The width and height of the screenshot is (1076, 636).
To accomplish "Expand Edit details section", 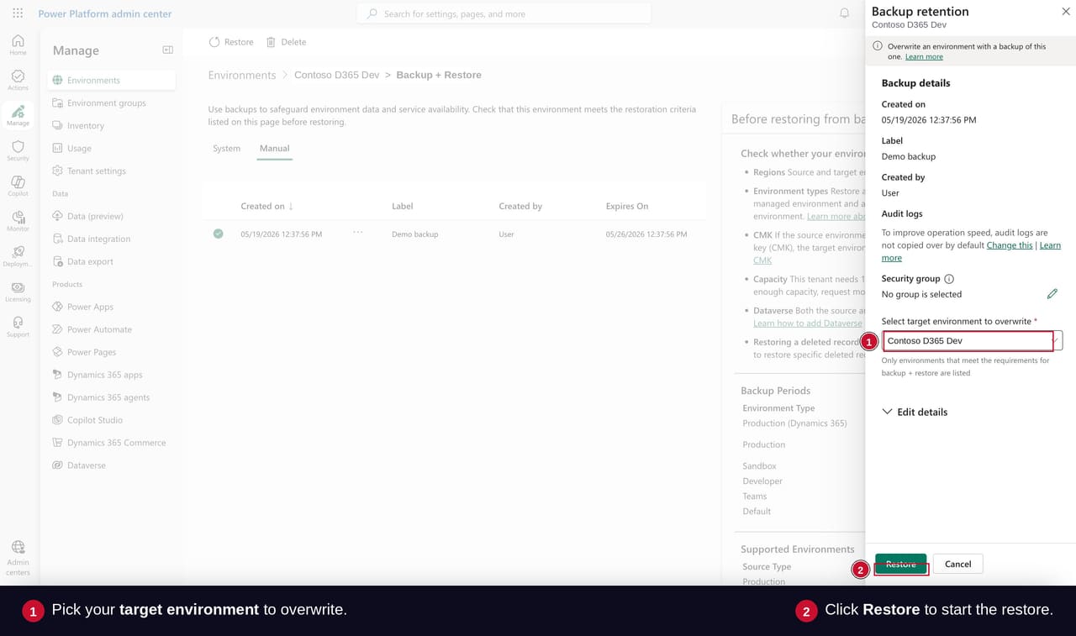I will point(915,413).
